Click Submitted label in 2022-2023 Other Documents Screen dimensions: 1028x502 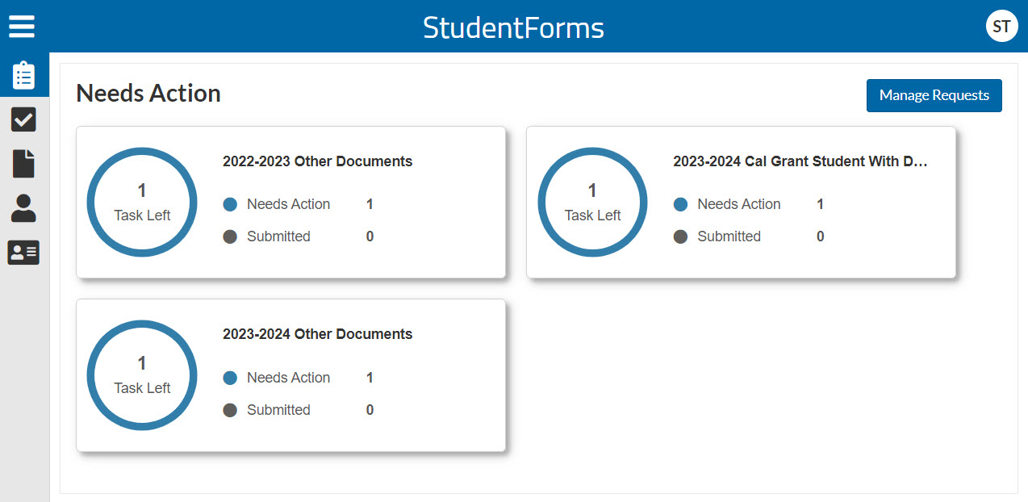pyautogui.click(x=278, y=236)
